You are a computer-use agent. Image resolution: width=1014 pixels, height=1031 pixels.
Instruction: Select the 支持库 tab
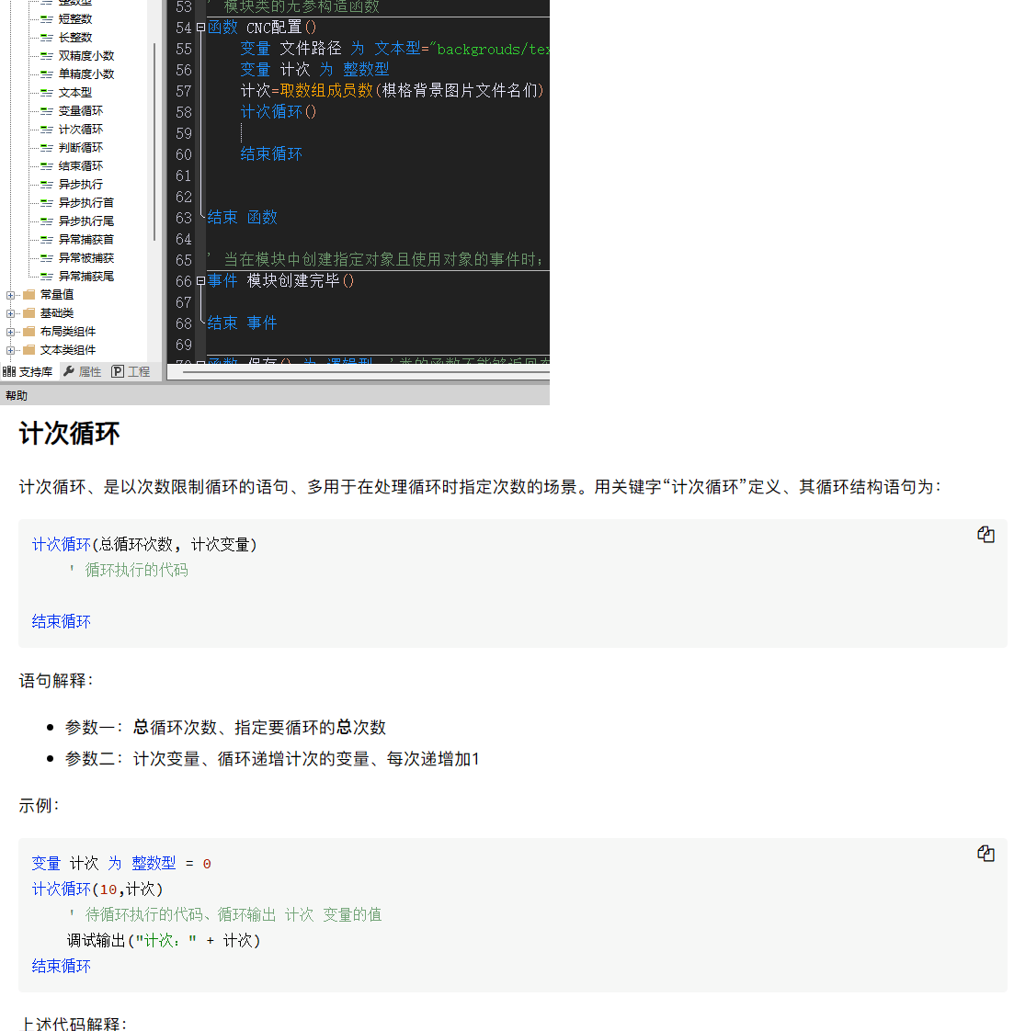(x=28, y=371)
